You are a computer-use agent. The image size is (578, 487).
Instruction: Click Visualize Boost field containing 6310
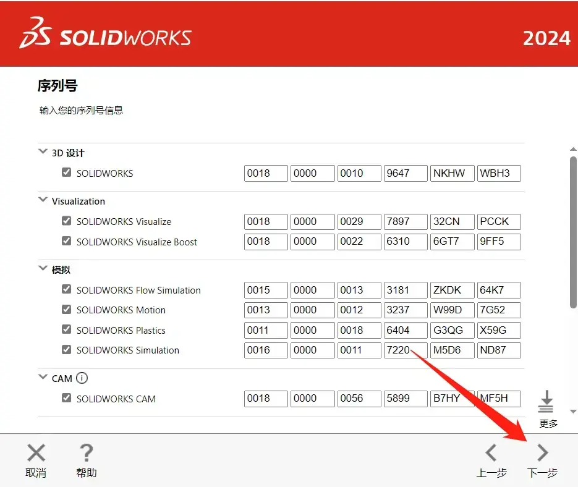(x=406, y=242)
